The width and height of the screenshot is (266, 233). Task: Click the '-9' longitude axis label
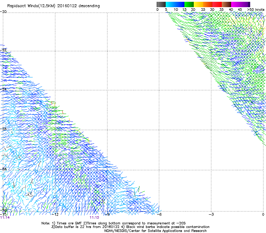[x=107, y=214]
